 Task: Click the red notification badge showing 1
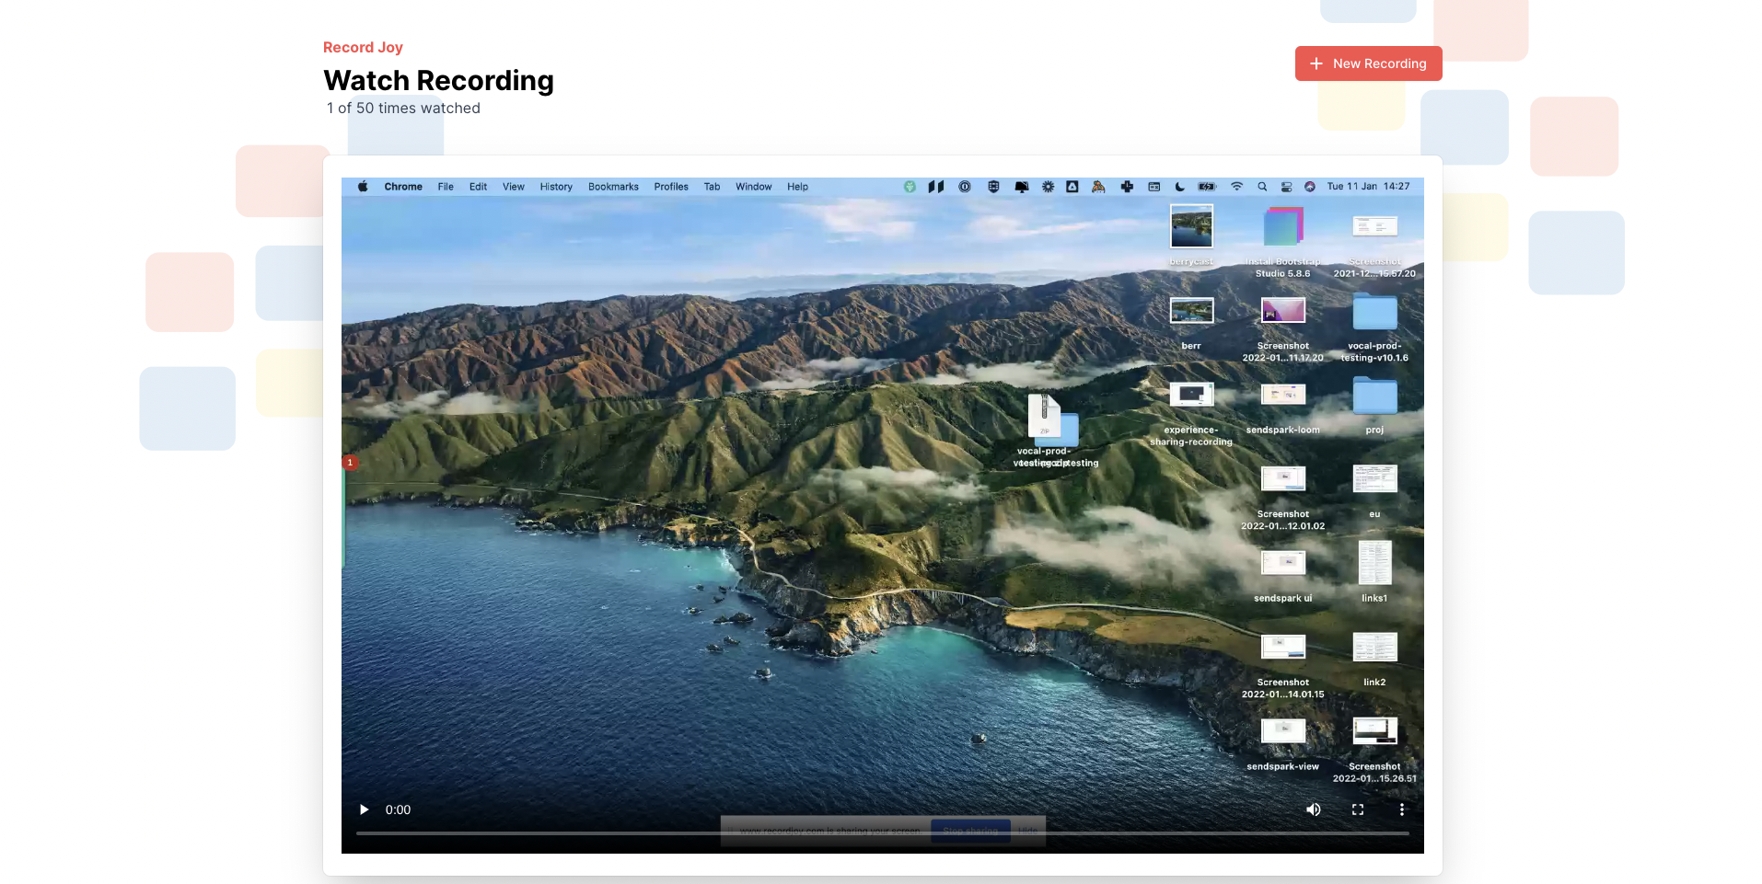[x=350, y=463]
